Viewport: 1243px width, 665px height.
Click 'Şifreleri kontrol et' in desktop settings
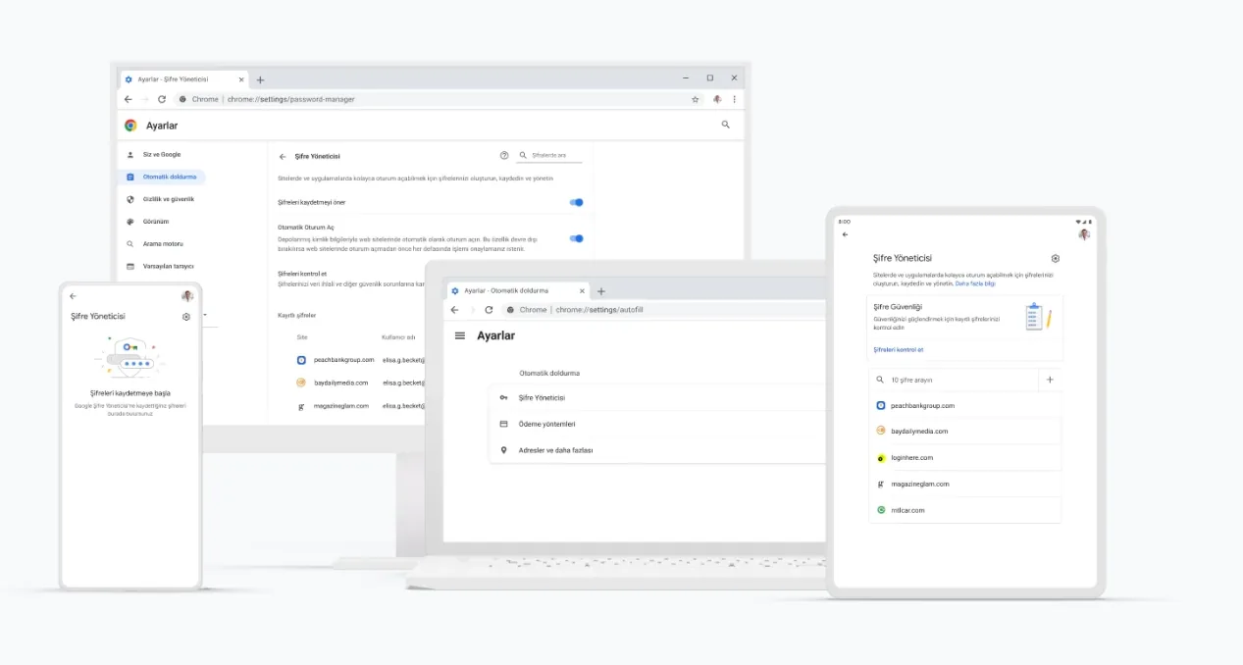pos(302,274)
